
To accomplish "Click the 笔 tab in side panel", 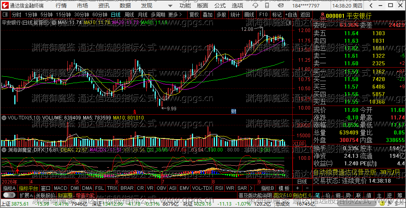I will pos(318,195).
